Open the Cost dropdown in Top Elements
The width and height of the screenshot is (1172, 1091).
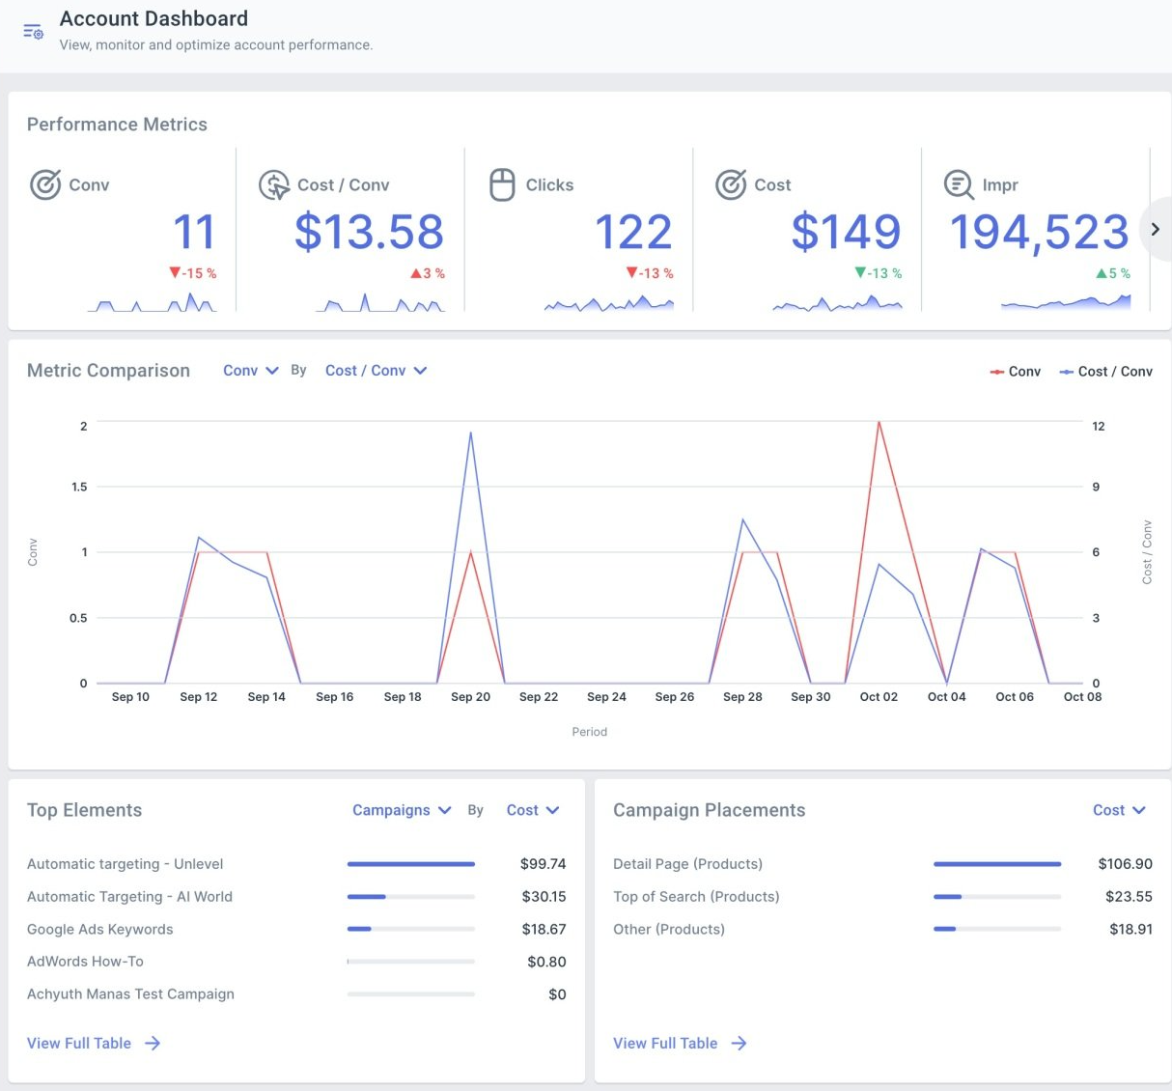click(x=532, y=810)
